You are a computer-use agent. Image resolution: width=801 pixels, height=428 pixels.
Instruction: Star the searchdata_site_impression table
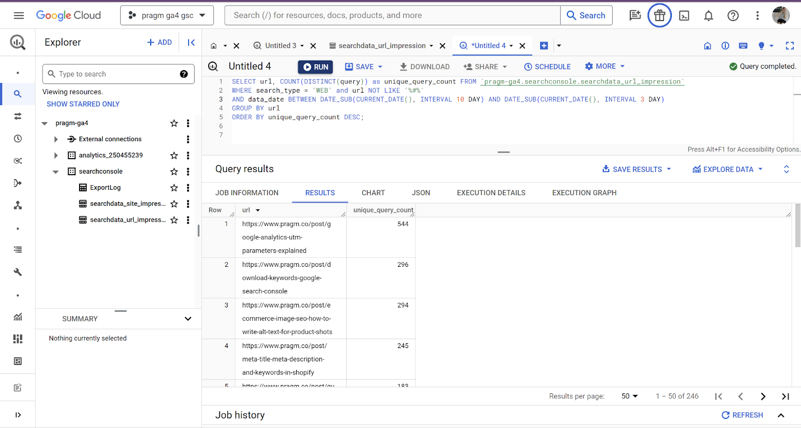(174, 204)
